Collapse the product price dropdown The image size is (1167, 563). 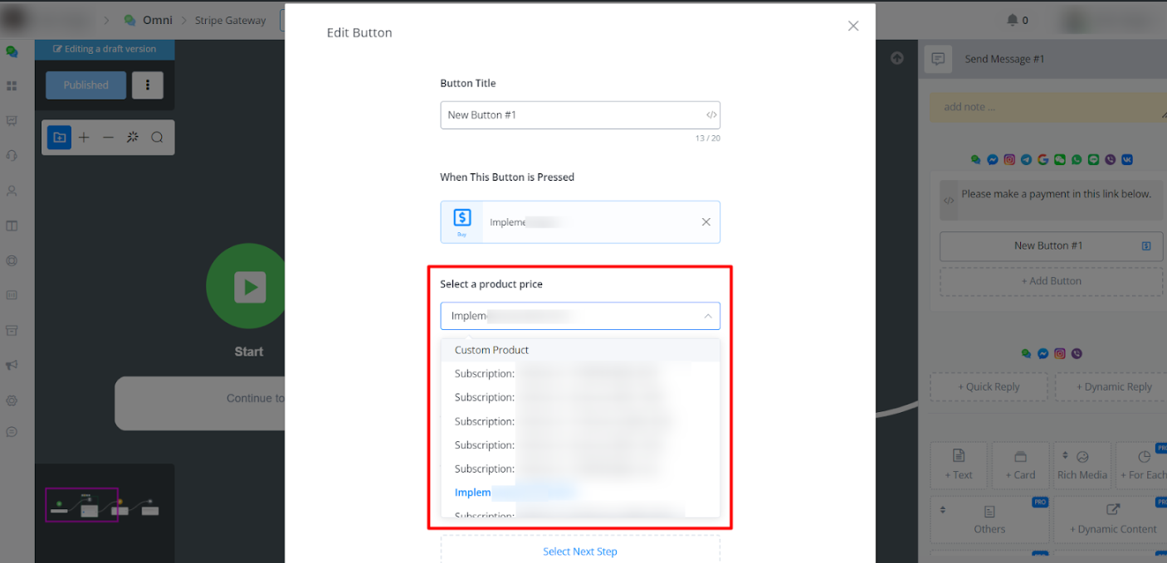(x=707, y=316)
